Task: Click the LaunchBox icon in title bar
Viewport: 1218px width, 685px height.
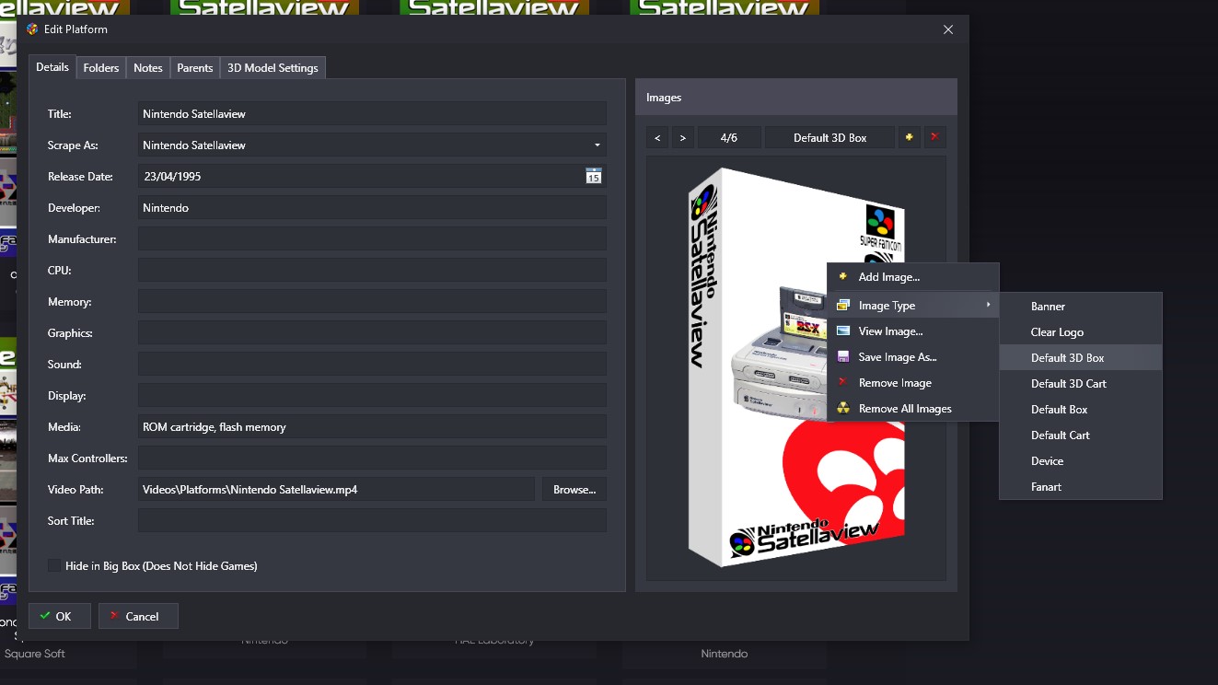Action: click(x=32, y=29)
